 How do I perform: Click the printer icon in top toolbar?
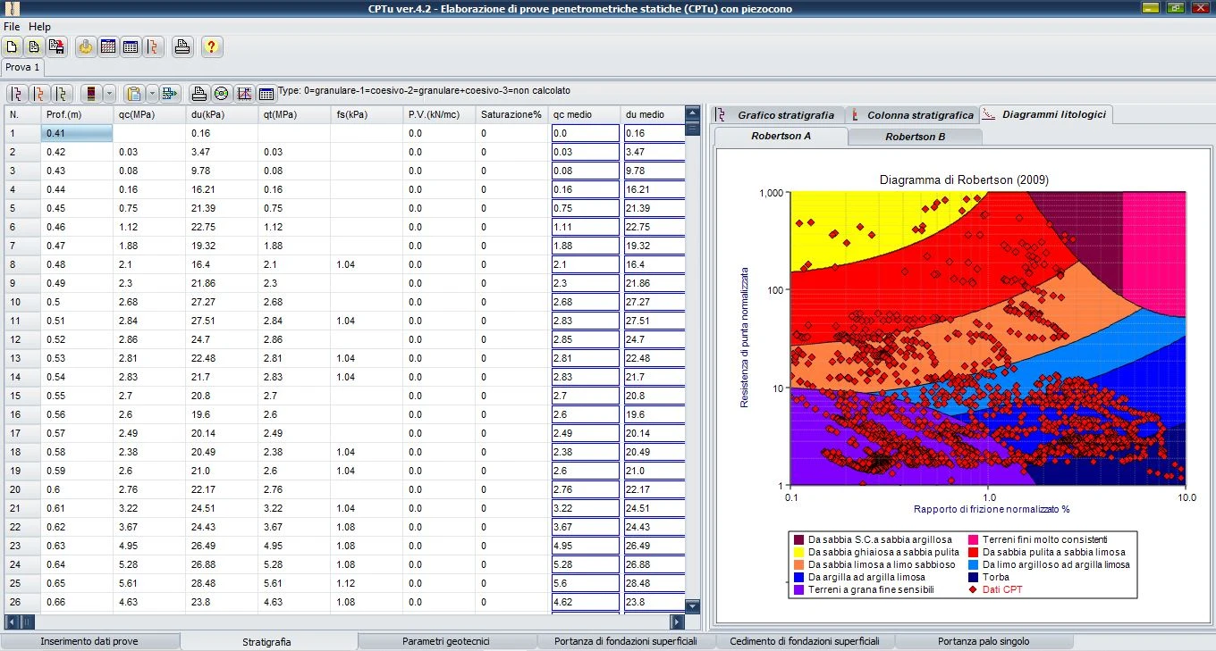click(x=182, y=47)
